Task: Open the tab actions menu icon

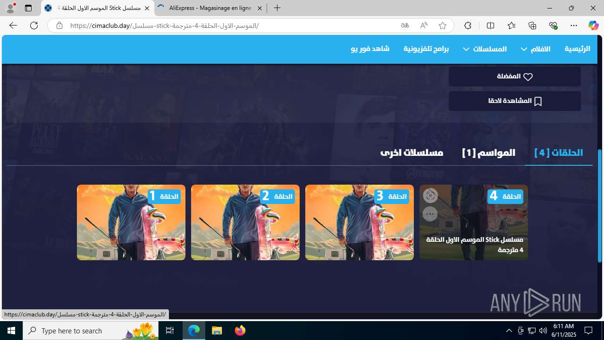Action: tap(28, 8)
